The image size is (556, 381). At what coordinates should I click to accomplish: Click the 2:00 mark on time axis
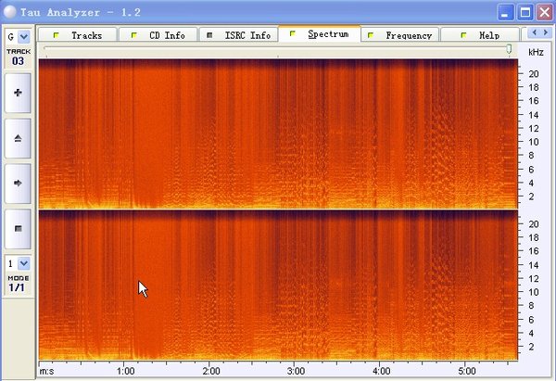[211, 371]
